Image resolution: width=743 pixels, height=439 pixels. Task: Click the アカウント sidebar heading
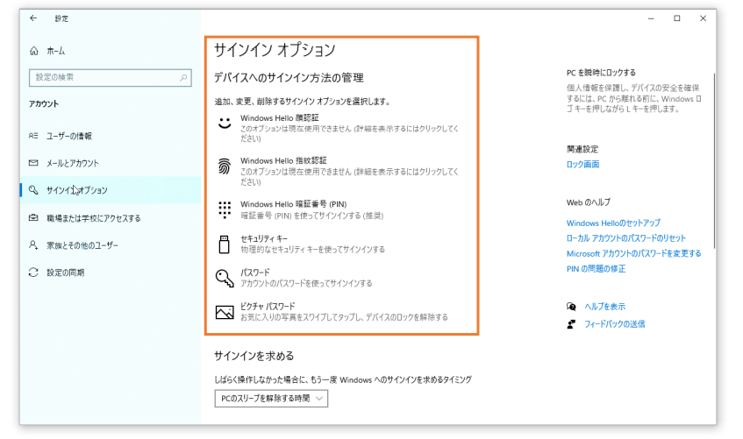44,103
